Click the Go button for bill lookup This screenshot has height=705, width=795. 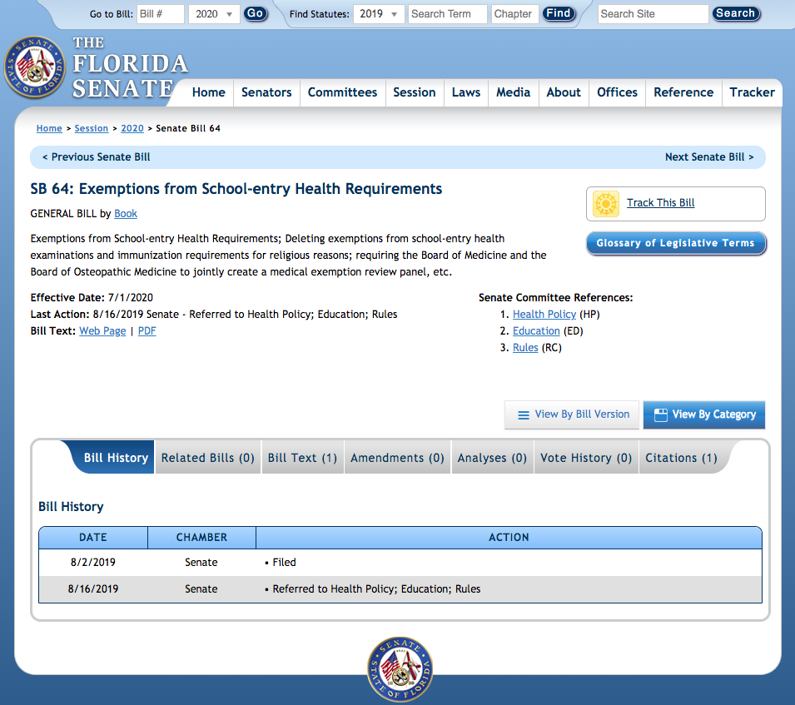(255, 13)
